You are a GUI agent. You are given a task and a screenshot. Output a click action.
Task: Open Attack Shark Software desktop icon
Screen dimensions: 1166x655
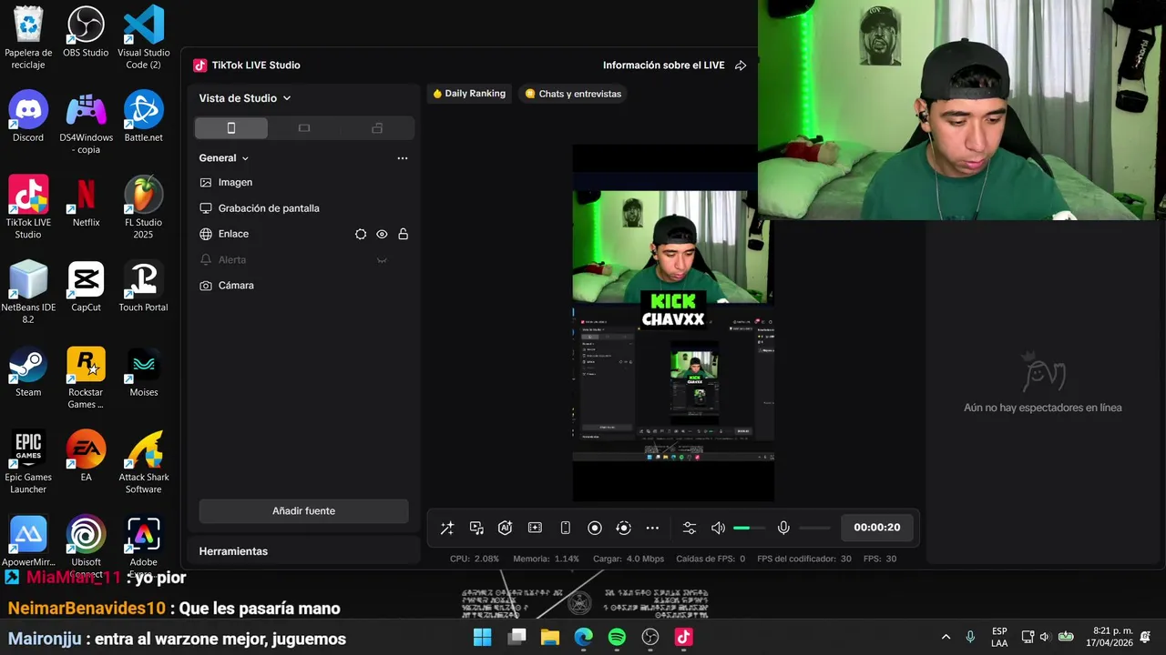click(144, 462)
